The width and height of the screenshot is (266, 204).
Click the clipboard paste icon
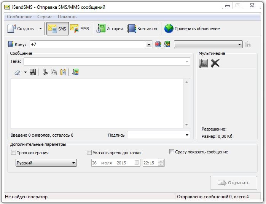coord(63,72)
